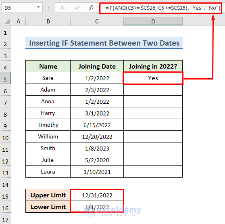Click the date 5/2/2020
Image resolution: width=225 pixels, height=224 pixels.
click(97, 160)
